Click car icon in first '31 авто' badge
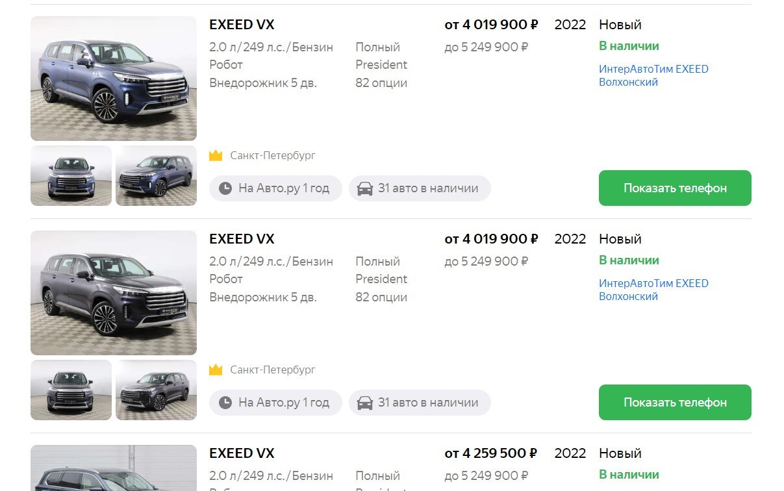784x491 pixels. click(x=365, y=188)
